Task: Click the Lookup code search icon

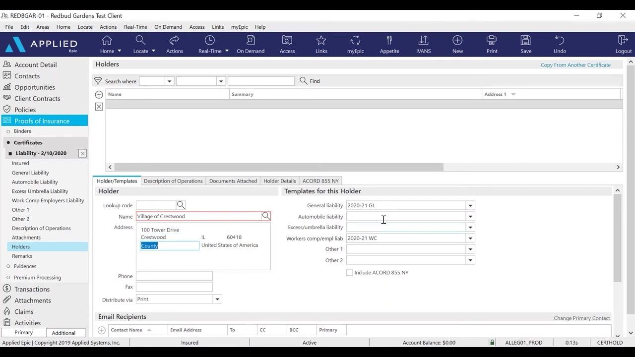Action: pos(181,205)
